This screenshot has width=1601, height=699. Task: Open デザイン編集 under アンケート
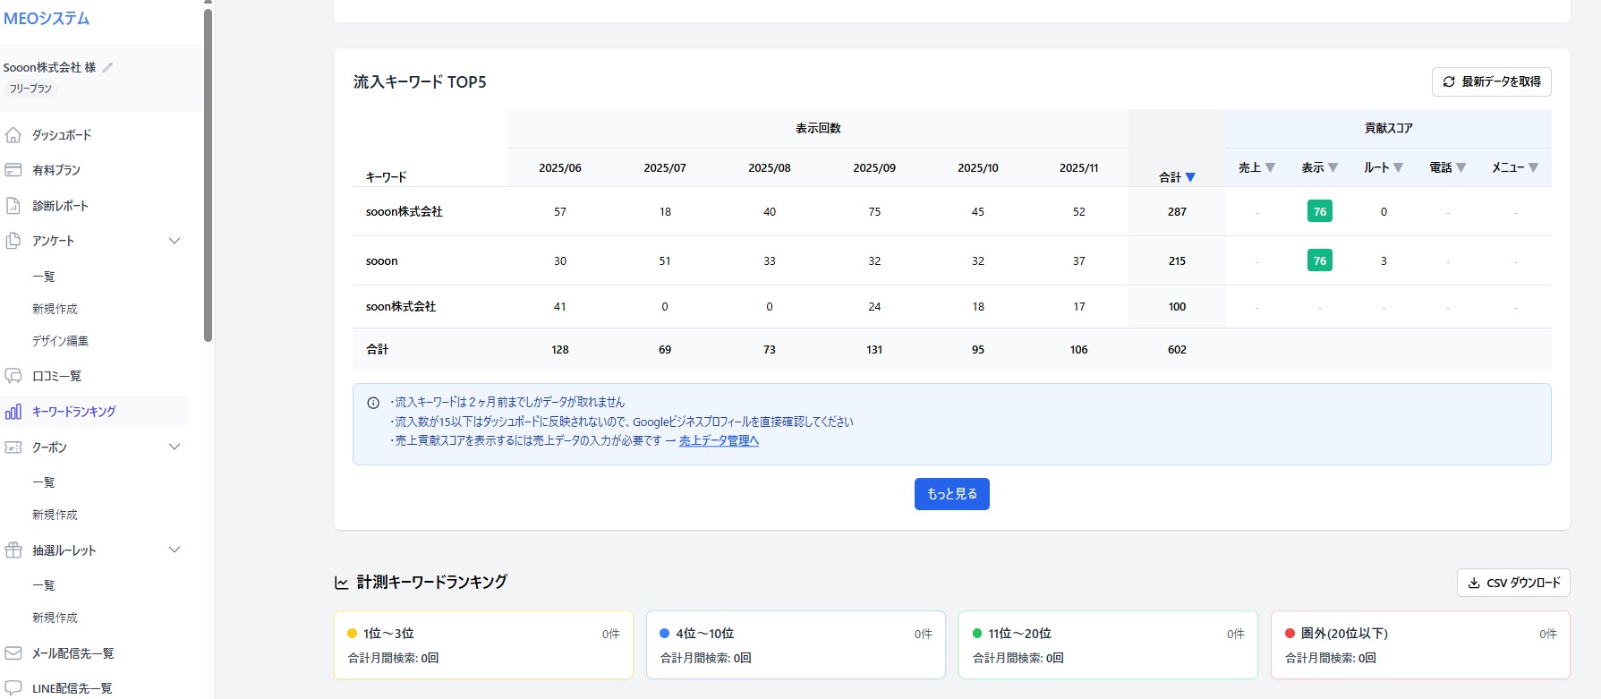[60, 341]
